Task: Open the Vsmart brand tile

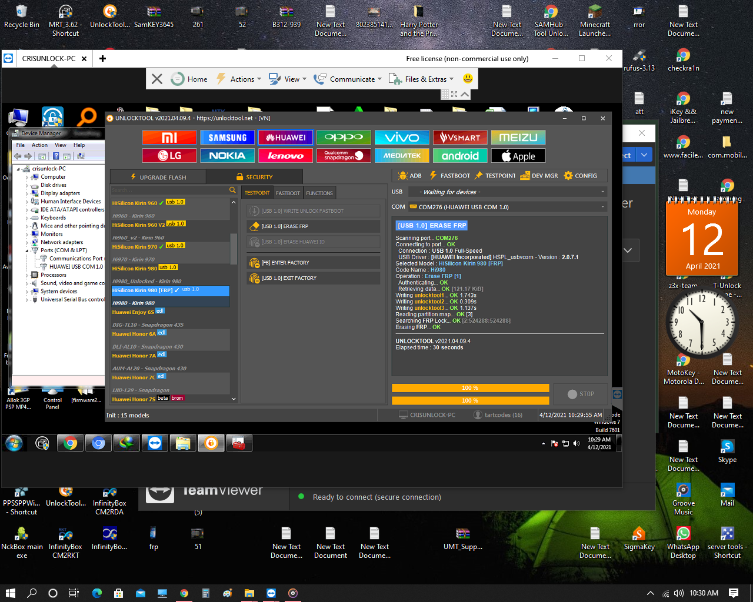Action: pos(461,137)
